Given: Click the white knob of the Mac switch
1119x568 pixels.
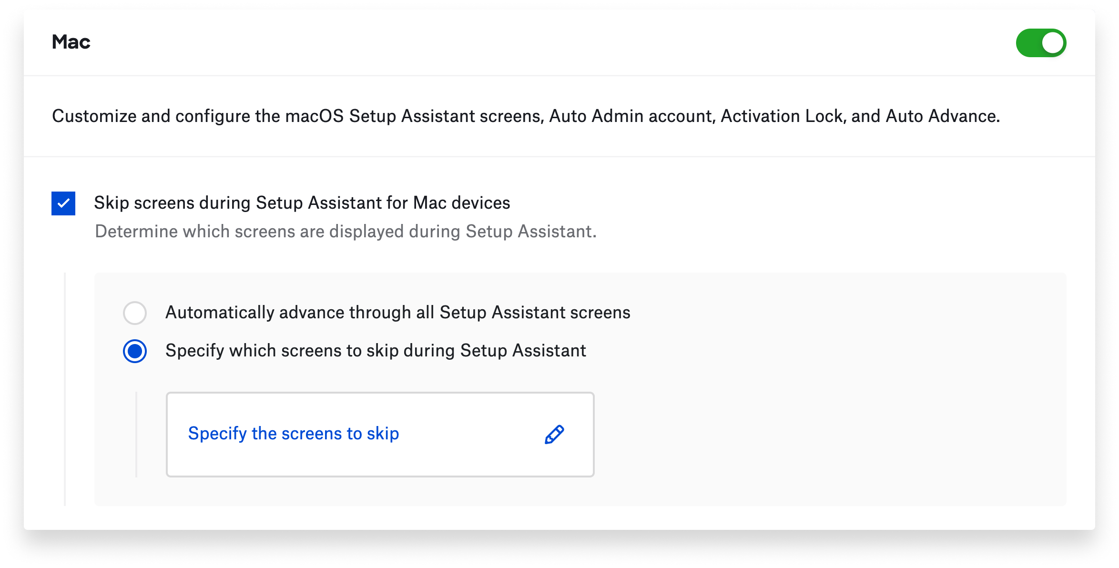Looking at the screenshot, I should click(1053, 43).
